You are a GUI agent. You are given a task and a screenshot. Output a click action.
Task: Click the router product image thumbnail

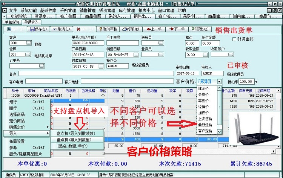click(254, 128)
